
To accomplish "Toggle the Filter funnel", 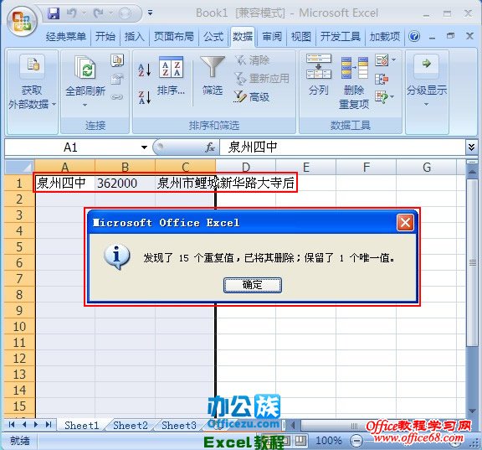I will [x=213, y=75].
